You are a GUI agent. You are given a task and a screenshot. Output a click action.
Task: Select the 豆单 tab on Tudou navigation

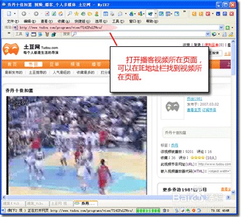(54, 64)
